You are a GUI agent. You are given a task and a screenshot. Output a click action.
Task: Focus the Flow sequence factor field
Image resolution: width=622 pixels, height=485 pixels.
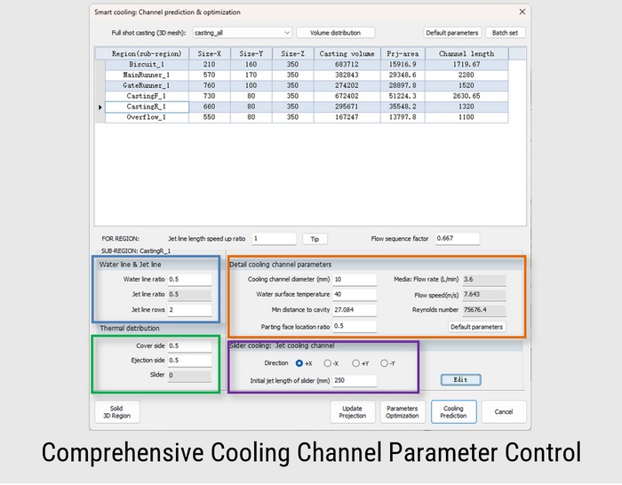pos(458,239)
